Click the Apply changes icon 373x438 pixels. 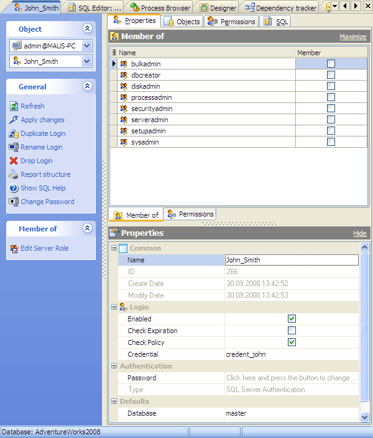click(x=14, y=120)
